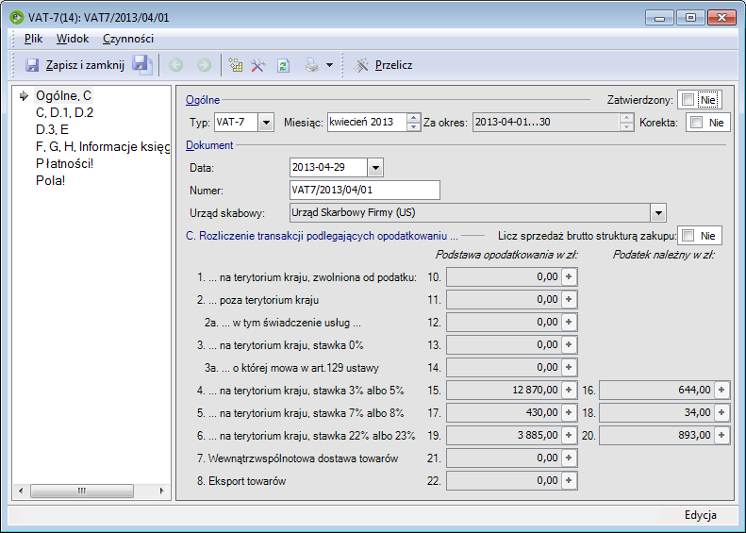Image resolution: width=746 pixels, height=533 pixels.
Task: Click plus button for field 13
Action: (x=569, y=344)
